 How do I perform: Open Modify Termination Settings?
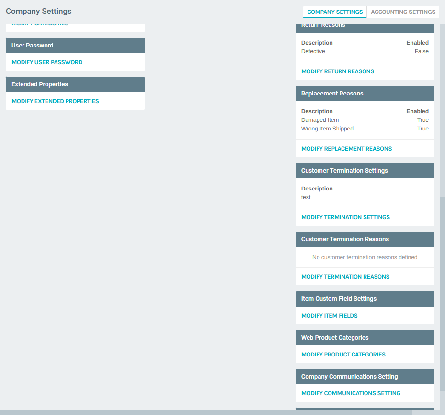[x=345, y=217]
